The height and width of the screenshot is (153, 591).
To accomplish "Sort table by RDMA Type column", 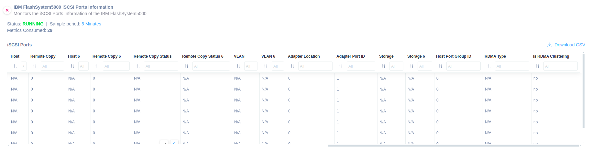I will tap(489, 66).
